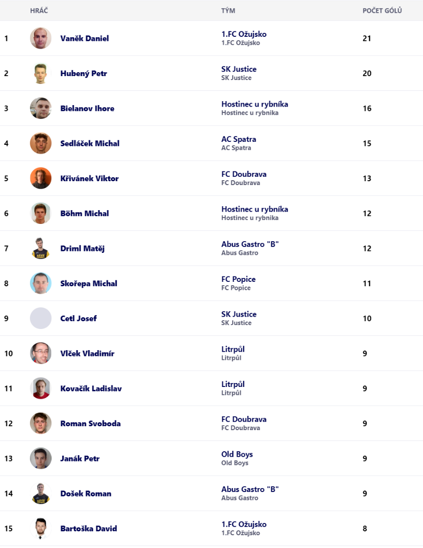Open the AC Spatra team link
Image resolution: width=423 pixels, height=548 pixels.
pos(239,139)
